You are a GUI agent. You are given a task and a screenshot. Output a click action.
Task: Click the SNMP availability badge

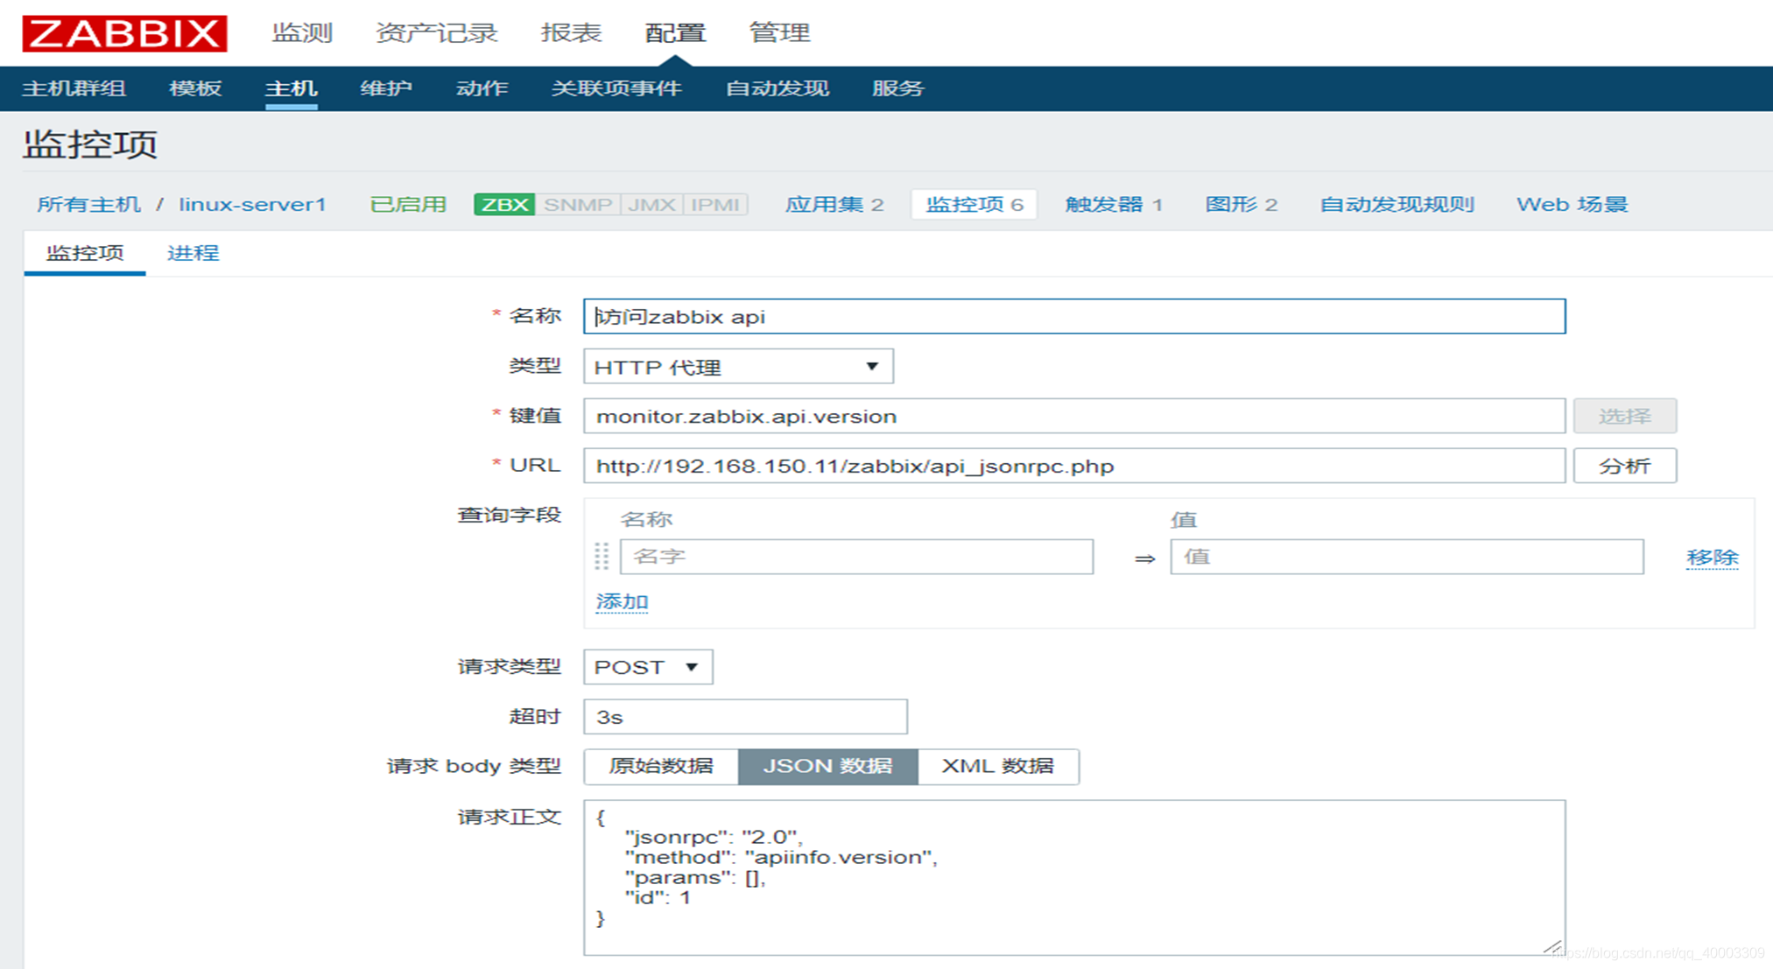point(578,205)
